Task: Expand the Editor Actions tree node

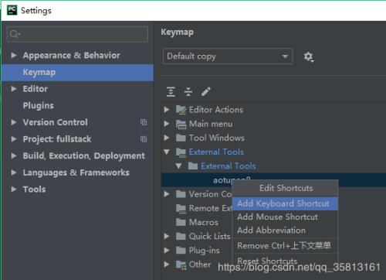Action: (167, 110)
